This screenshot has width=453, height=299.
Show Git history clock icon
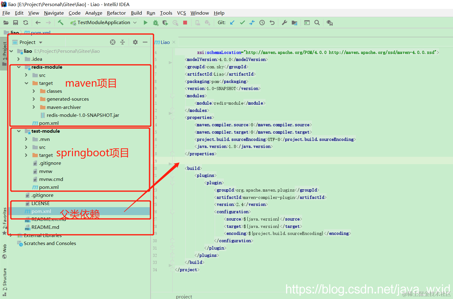pos(262,23)
